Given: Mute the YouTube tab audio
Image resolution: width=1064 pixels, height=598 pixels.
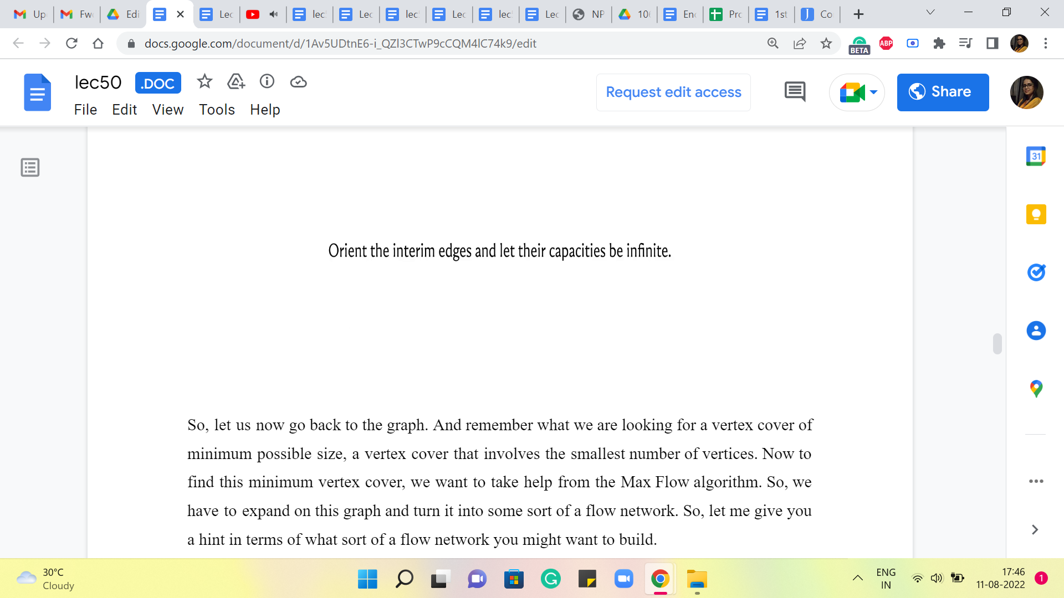Looking at the screenshot, I should point(273,14).
